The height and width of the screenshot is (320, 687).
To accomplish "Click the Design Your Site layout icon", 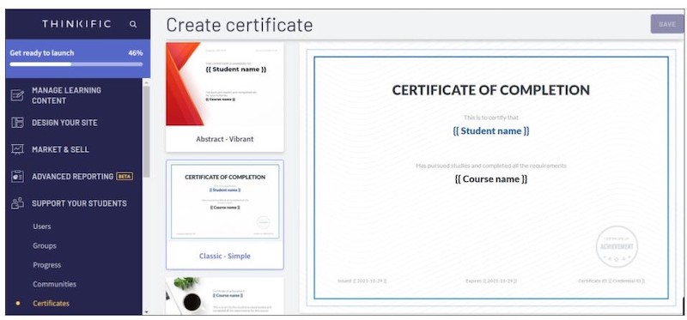I will coord(17,123).
